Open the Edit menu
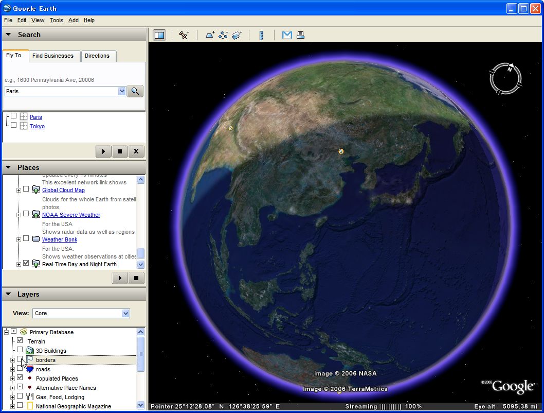544x413 pixels. pyautogui.click(x=22, y=21)
